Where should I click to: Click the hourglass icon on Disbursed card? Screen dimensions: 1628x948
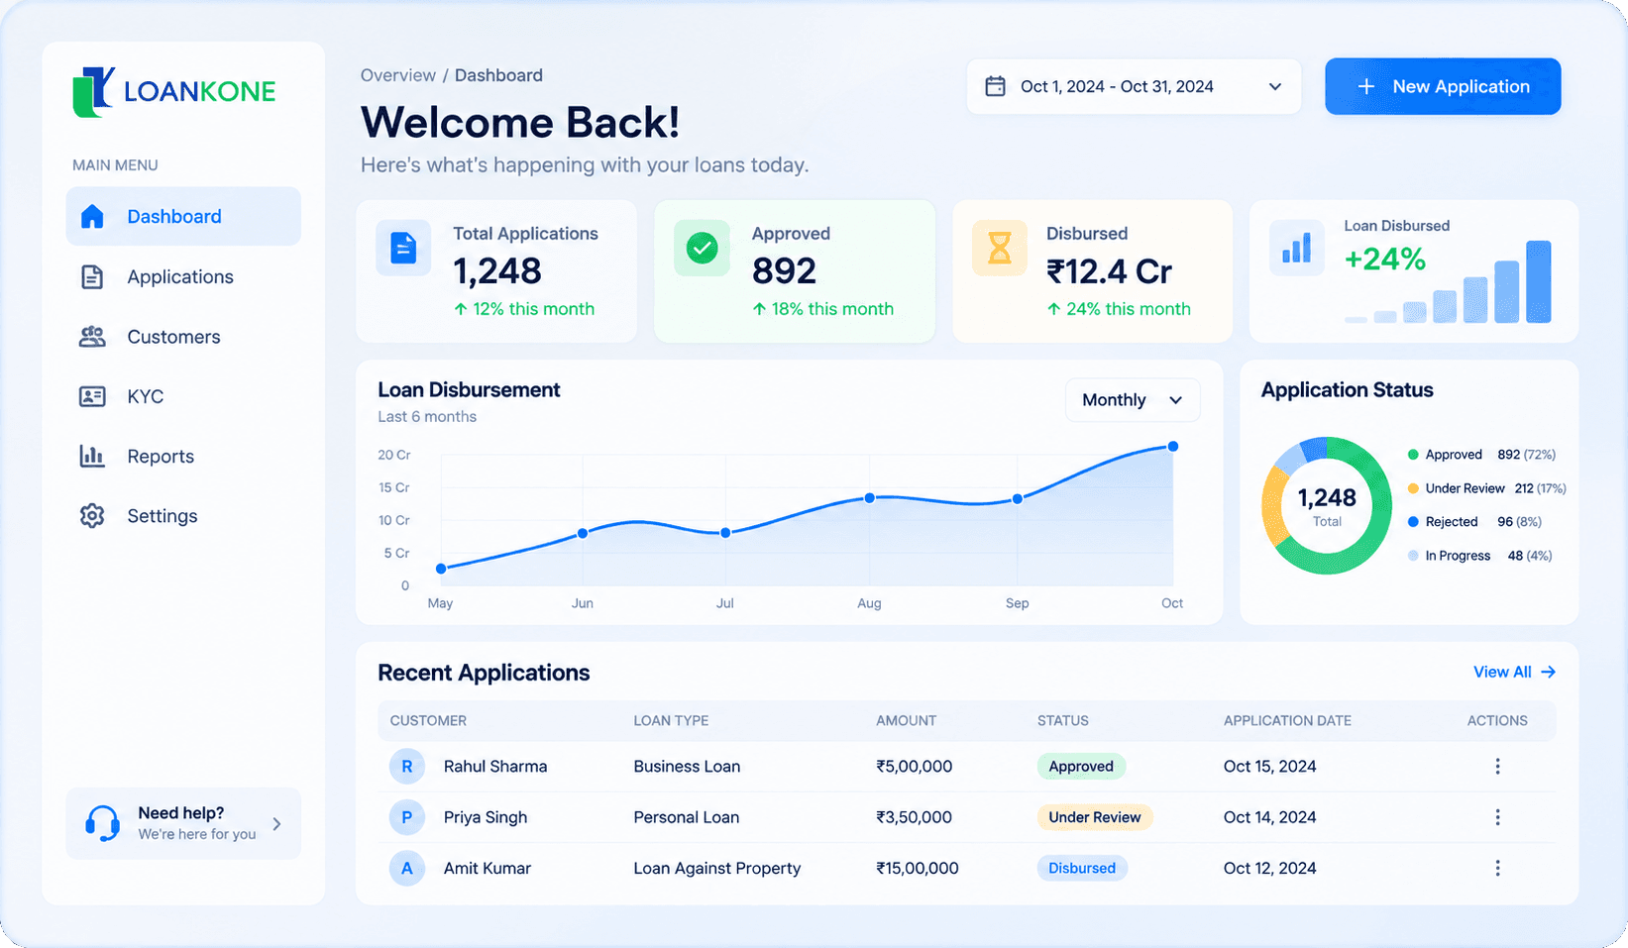click(x=1000, y=248)
